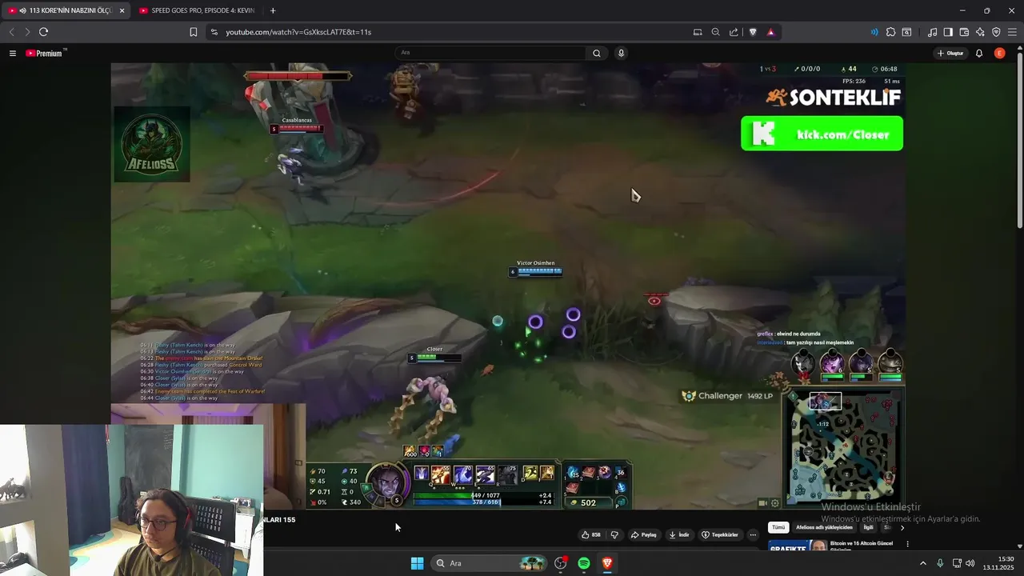Image resolution: width=1024 pixels, height=576 pixels.
Task: Click the kick.com/Closer banner in video
Action: point(822,134)
